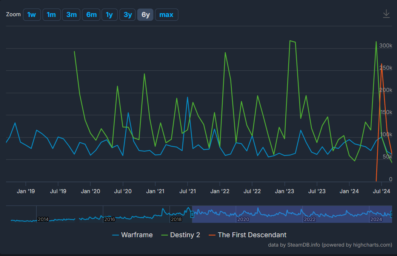Click the 250k y-axis label
This screenshot has width=397, height=256.
(x=386, y=68)
